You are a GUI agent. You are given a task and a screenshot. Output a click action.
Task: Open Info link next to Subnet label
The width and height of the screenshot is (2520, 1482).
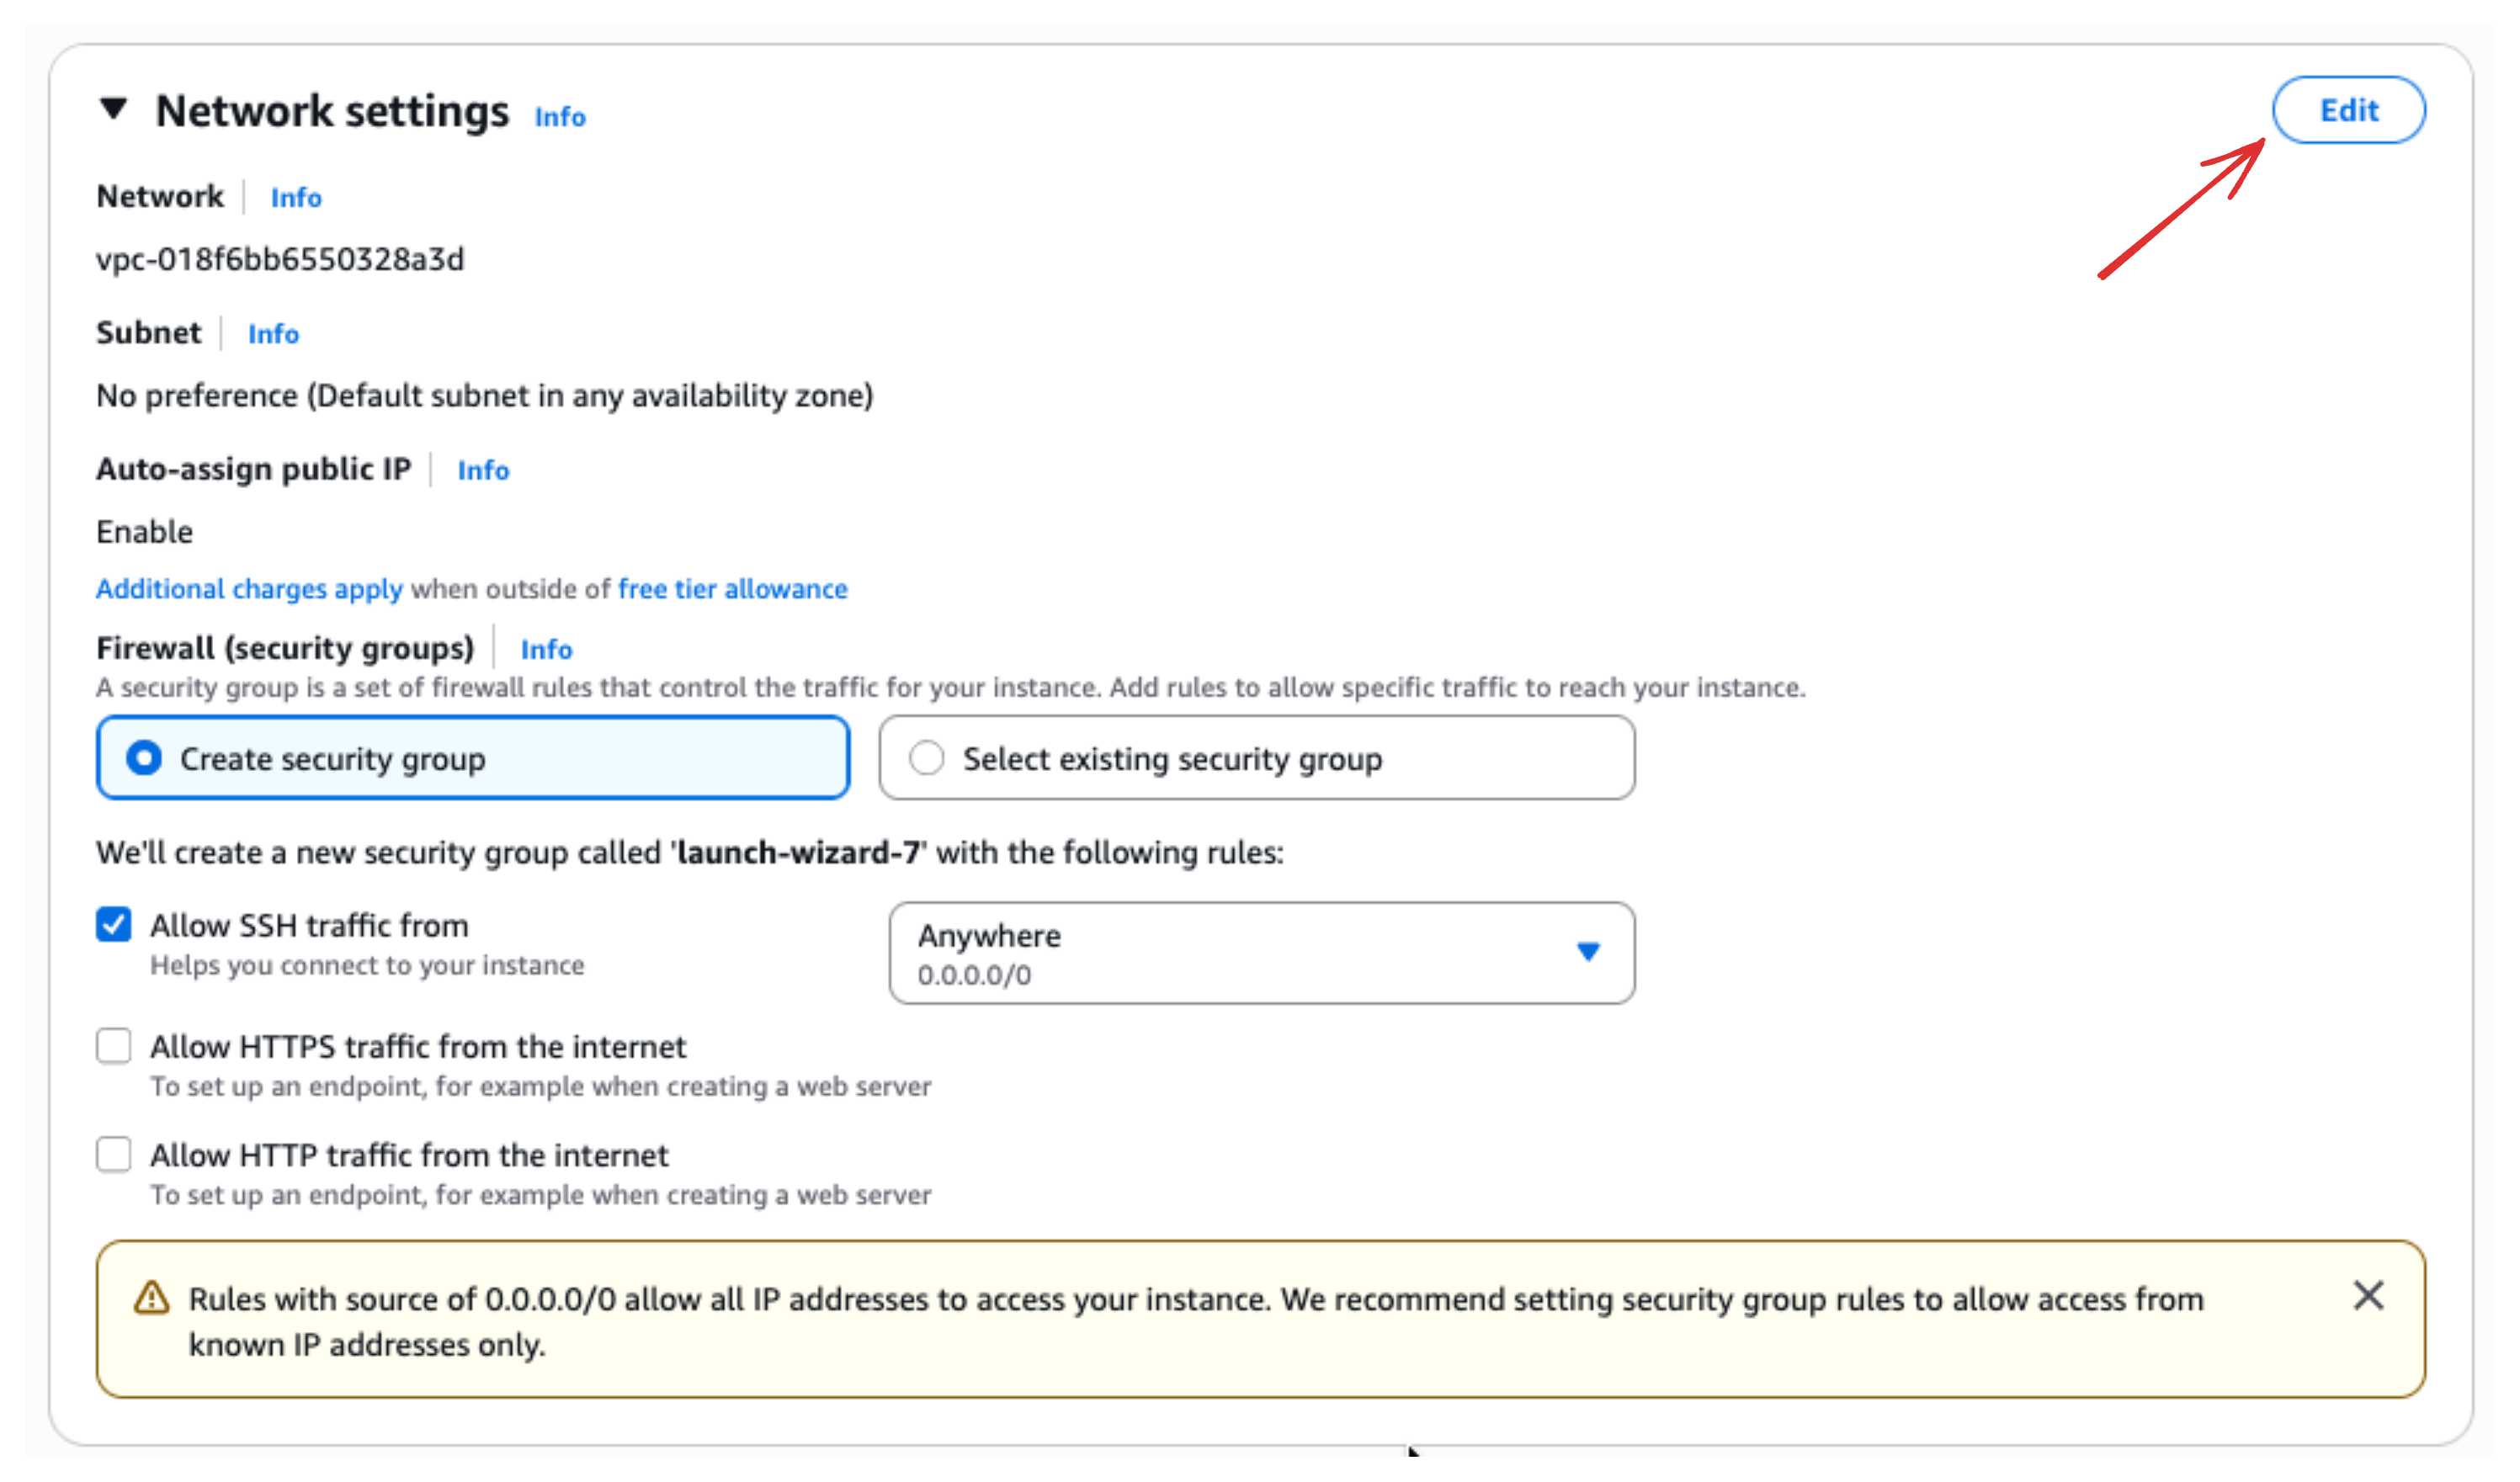(x=273, y=334)
